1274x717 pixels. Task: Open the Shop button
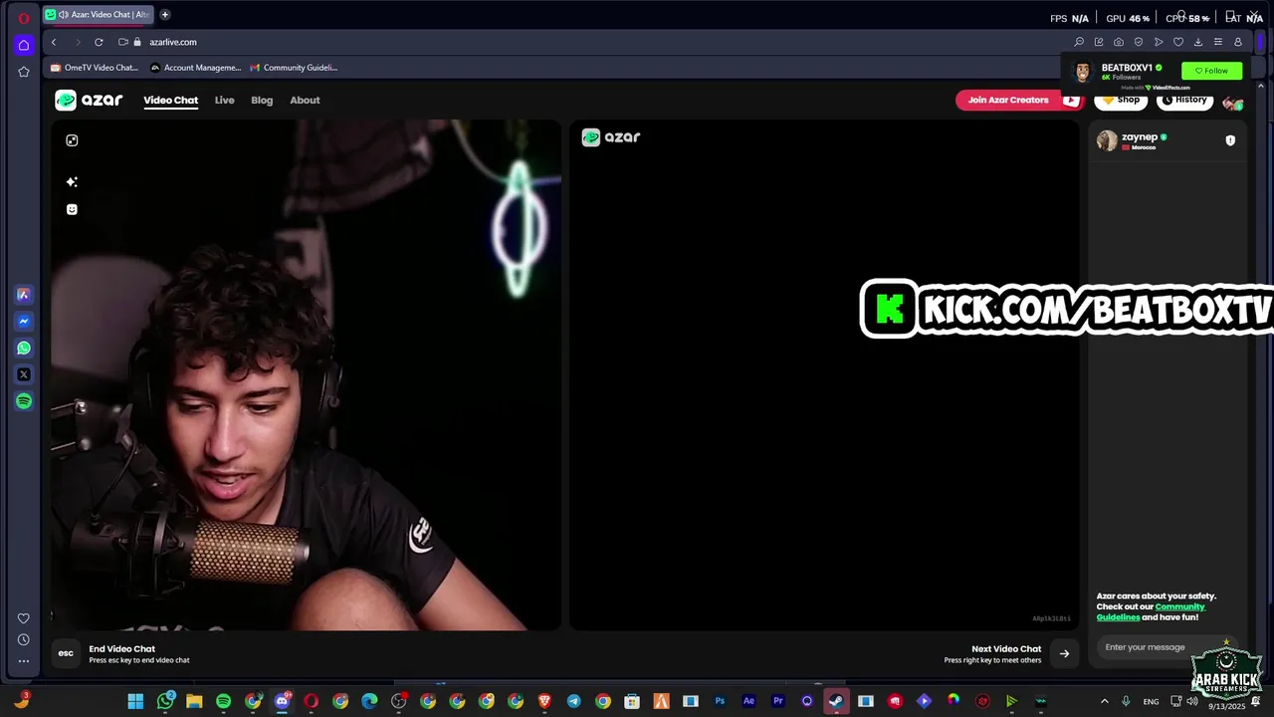click(1121, 100)
